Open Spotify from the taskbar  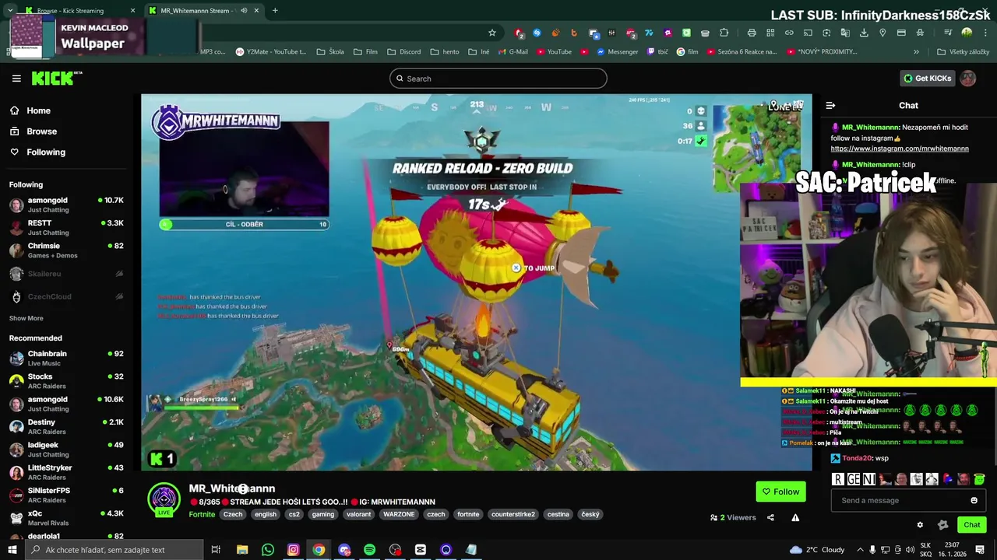tap(369, 550)
